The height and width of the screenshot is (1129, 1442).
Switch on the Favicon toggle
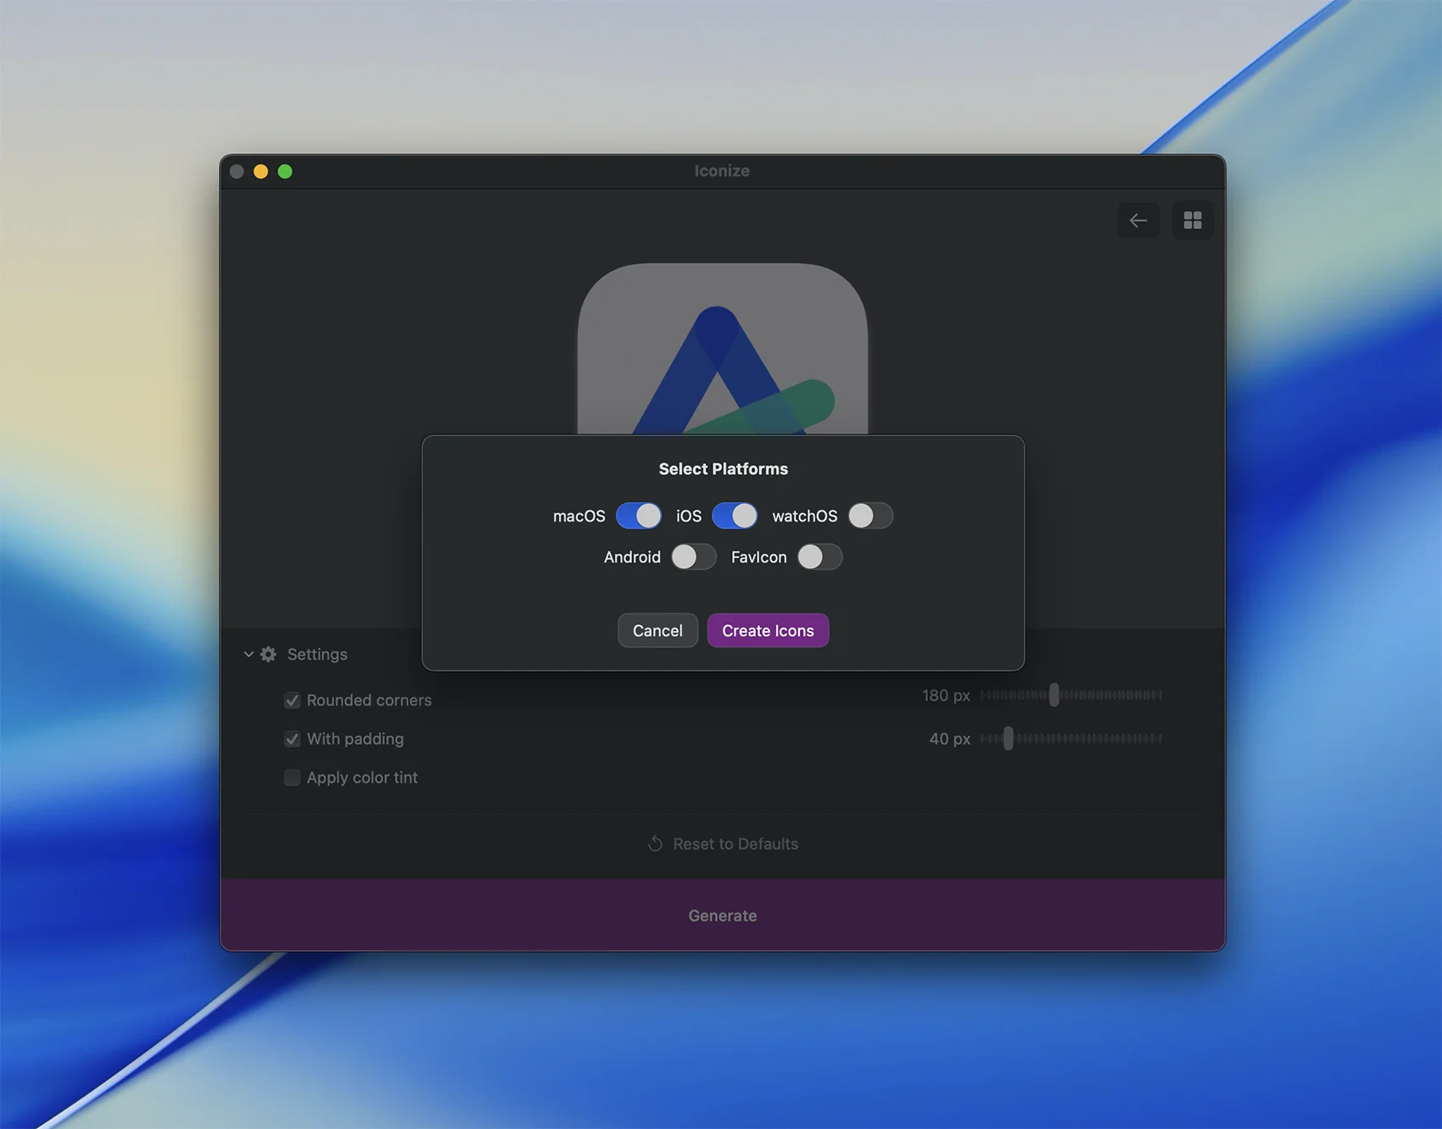(x=819, y=557)
